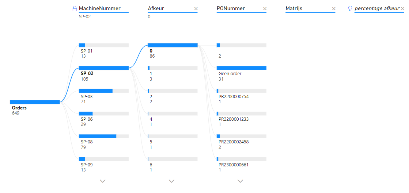
Task: Select the Orders root node
Action: 35,103
